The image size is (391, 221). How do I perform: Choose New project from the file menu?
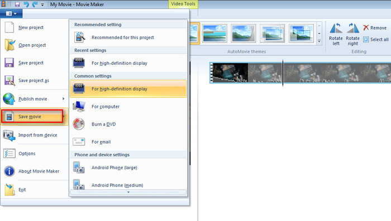point(35,27)
